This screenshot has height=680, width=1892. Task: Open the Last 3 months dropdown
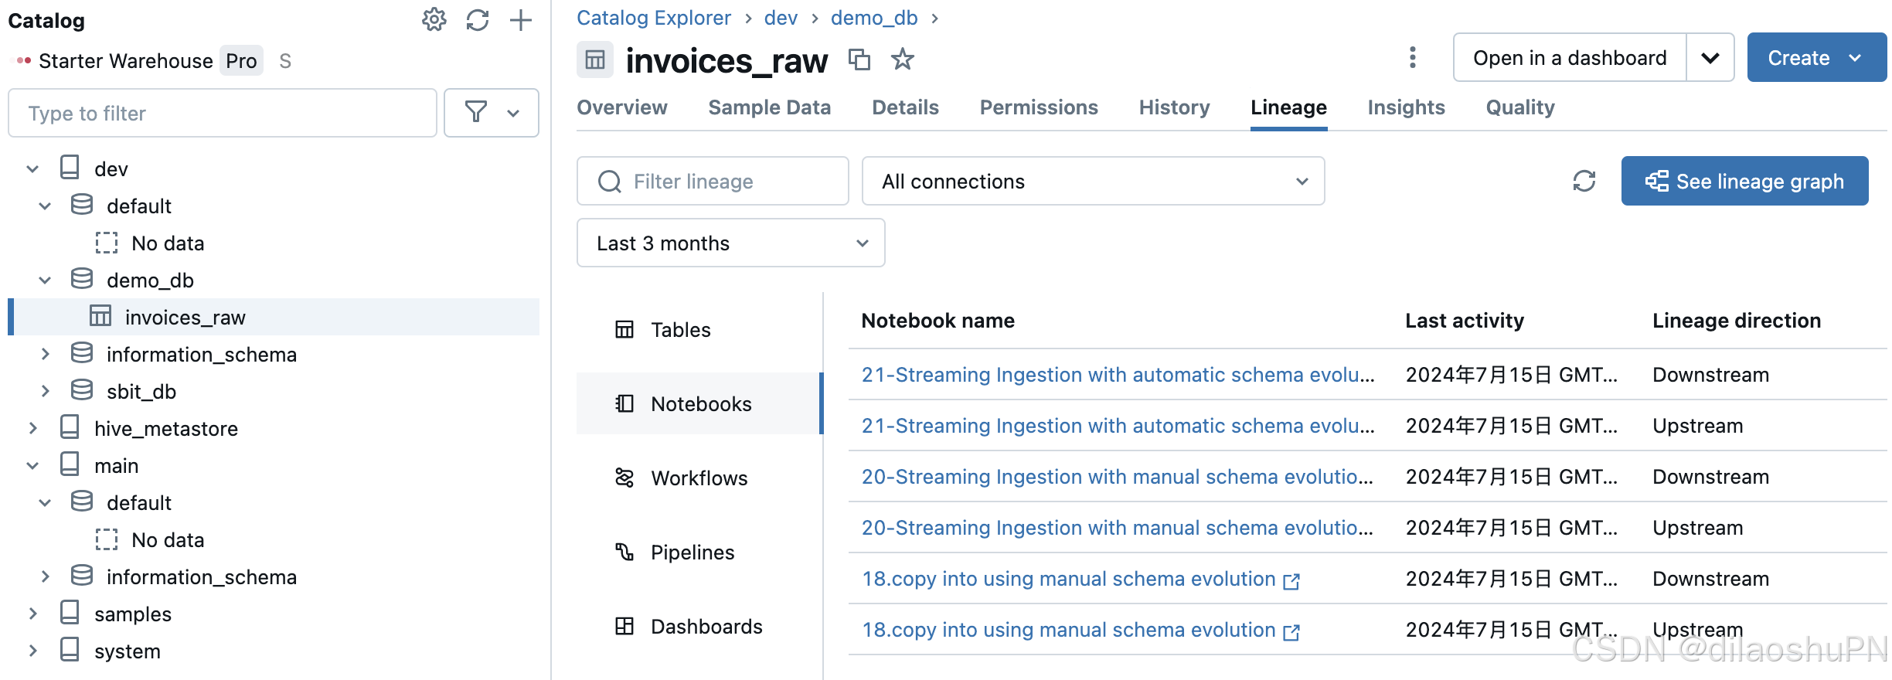[731, 243]
